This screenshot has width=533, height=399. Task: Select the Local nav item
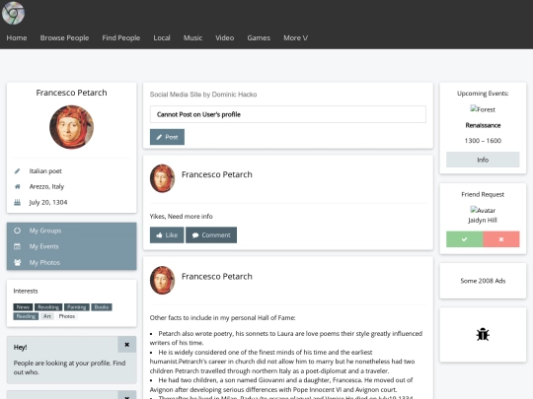tap(162, 38)
